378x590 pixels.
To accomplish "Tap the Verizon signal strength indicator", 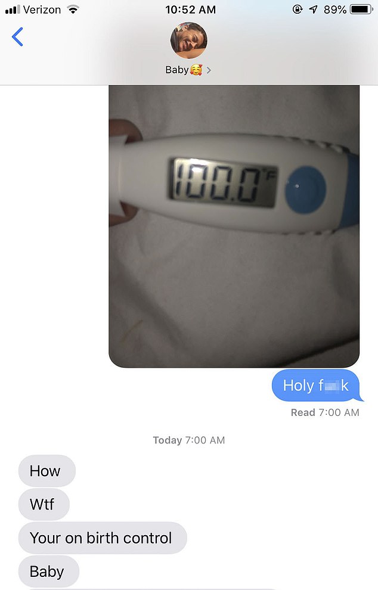I will coord(13,10).
